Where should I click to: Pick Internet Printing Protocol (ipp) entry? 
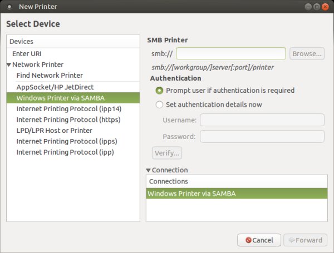click(x=73, y=152)
